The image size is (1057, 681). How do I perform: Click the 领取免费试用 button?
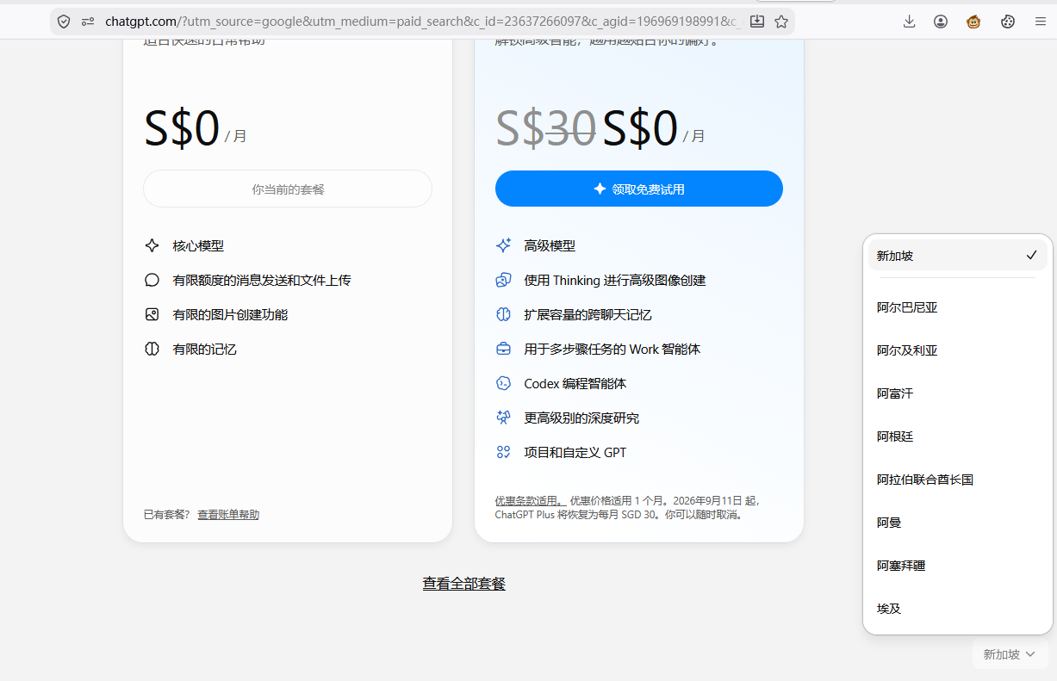[x=639, y=189]
